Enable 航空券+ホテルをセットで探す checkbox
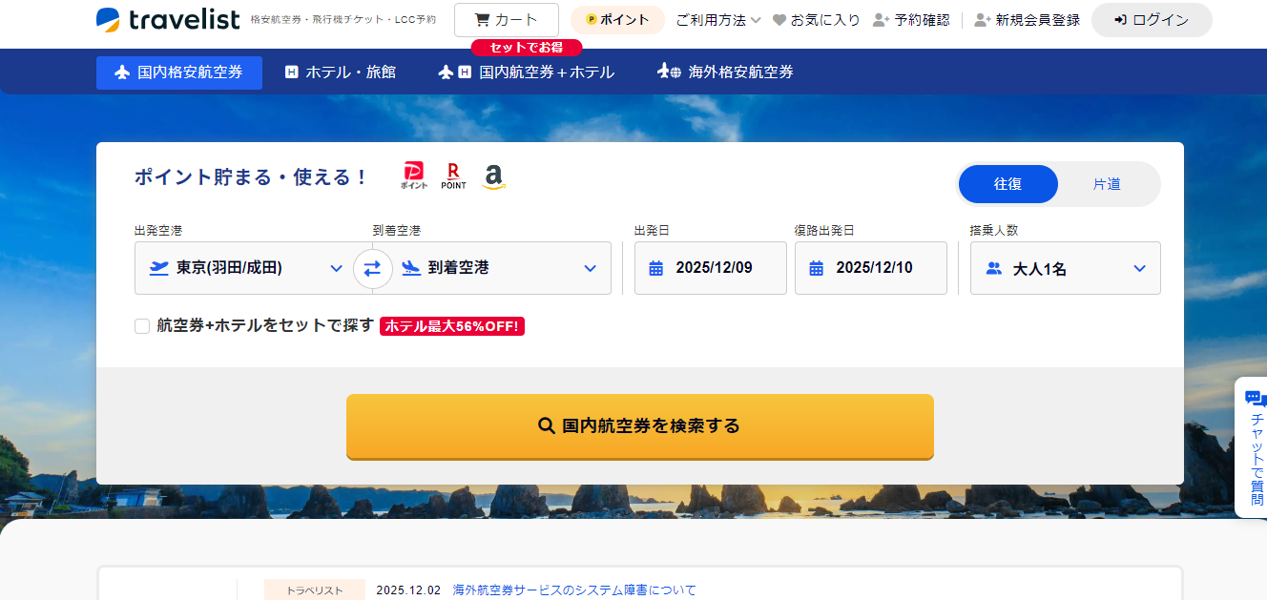Viewport: 1267px width, 600px height. point(142,326)
